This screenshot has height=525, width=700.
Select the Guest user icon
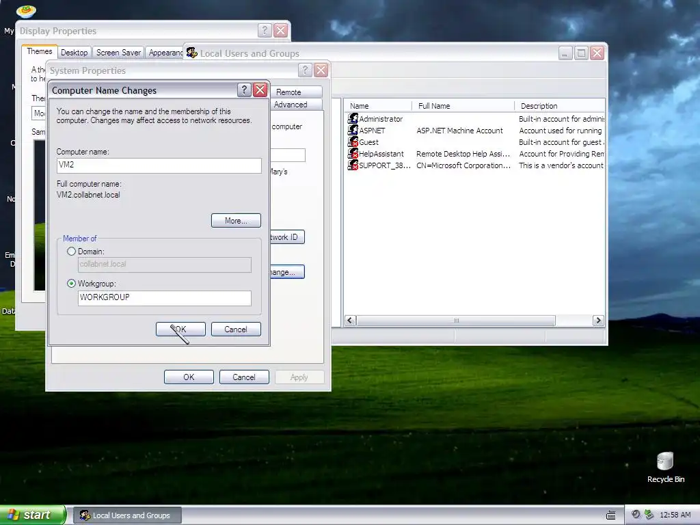pos(353,142)
